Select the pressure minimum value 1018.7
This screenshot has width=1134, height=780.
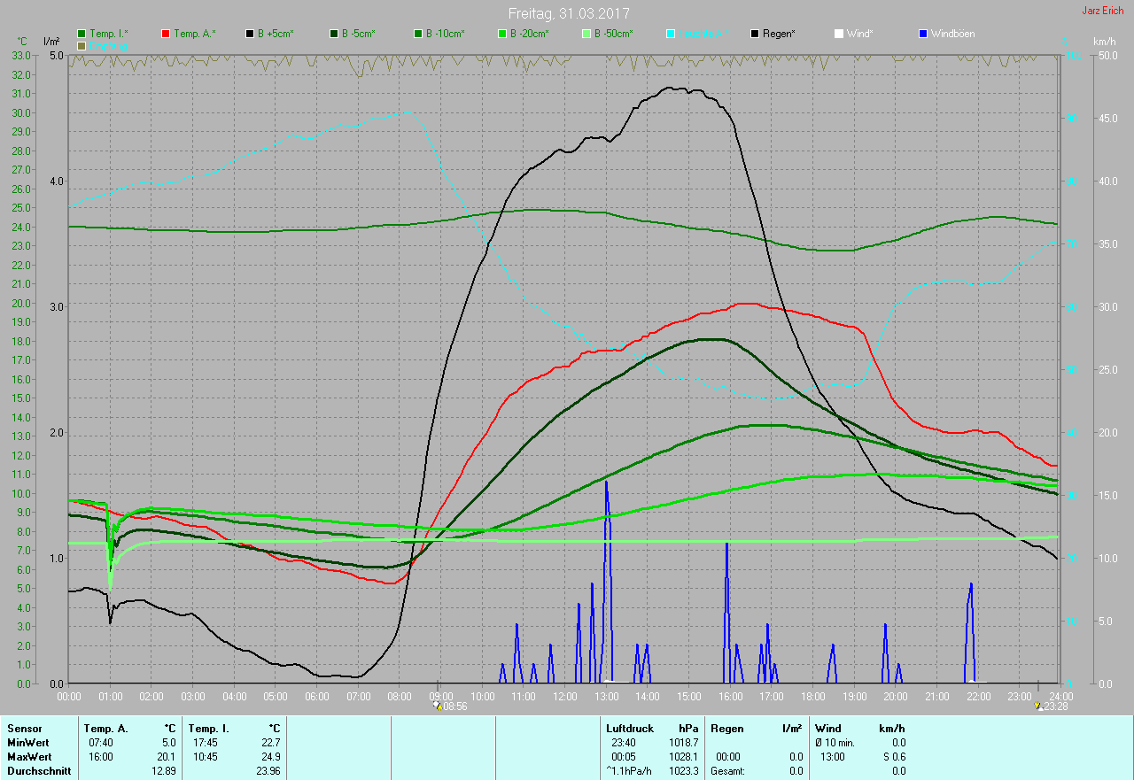tap(684, 743)
